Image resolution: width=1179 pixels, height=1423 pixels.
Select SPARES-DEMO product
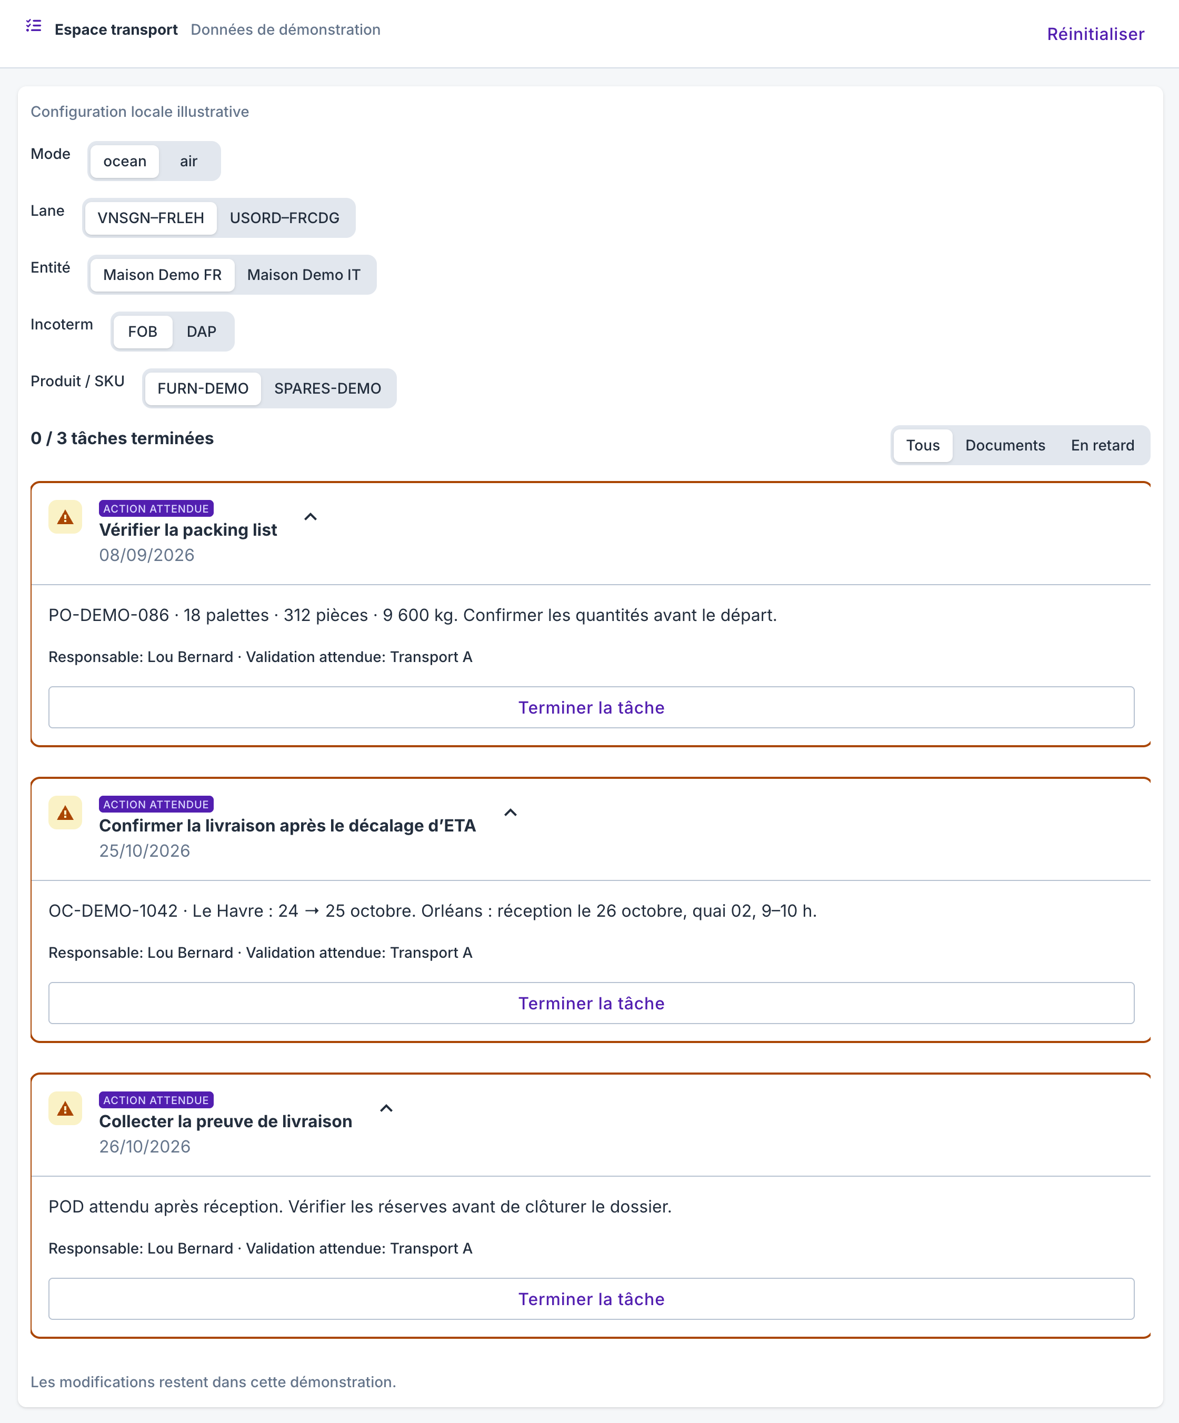327,389
